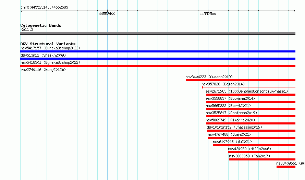The image size is (305, 180).
Task: Click the red nsv3063959 variant bar
Action: tap(263, 159)
